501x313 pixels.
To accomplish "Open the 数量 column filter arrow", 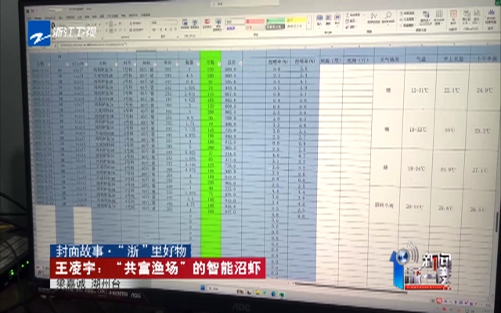I will [198, 63].
